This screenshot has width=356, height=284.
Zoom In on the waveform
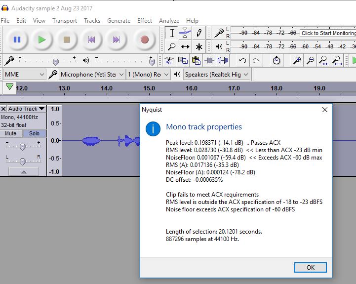click(x=297, y=60)
